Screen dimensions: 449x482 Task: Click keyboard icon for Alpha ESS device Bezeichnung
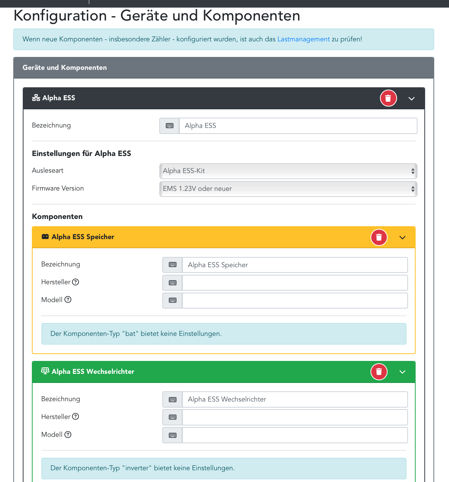170,126
